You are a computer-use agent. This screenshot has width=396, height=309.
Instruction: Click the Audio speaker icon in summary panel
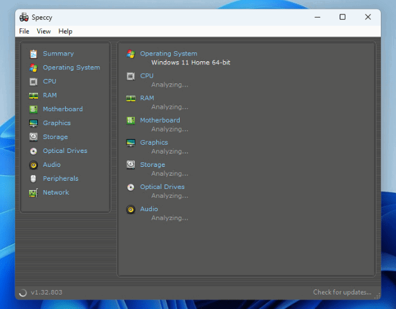point(131,209)
